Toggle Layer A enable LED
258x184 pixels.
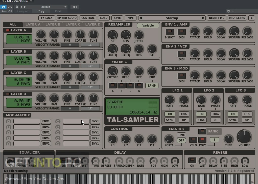8,30
